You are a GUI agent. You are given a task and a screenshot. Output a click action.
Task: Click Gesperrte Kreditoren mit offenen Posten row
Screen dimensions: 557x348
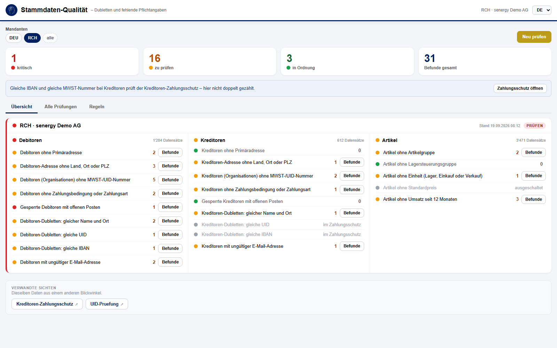[279, 201]
